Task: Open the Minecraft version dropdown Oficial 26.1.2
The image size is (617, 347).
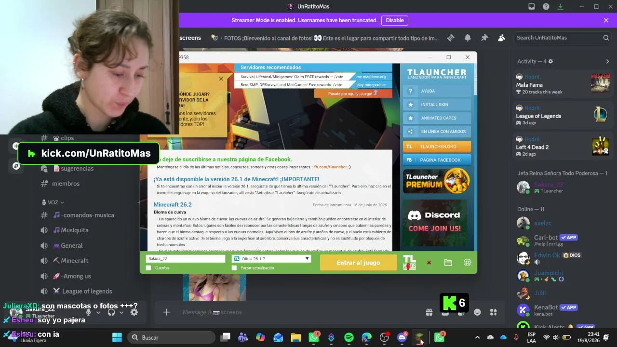Action: pos(271,259)
